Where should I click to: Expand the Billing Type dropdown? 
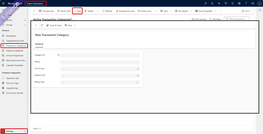coord(100,82)
